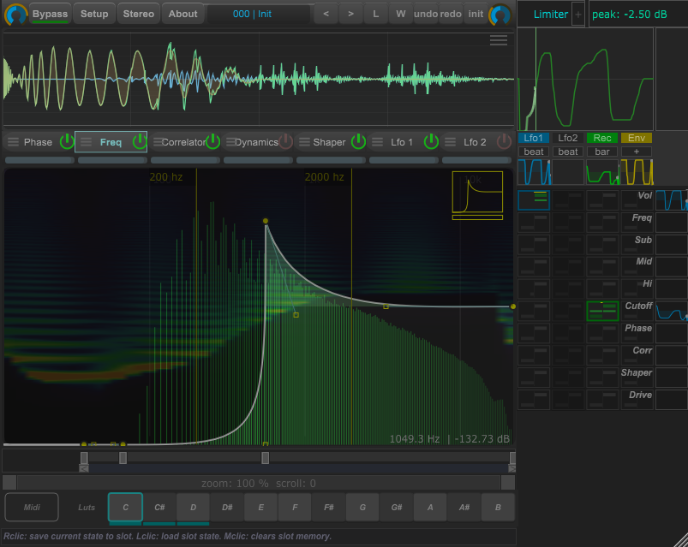The height and width of the screenshot is (547, 688).
Task: Click the Bypass button
Action: pos(50,14)
